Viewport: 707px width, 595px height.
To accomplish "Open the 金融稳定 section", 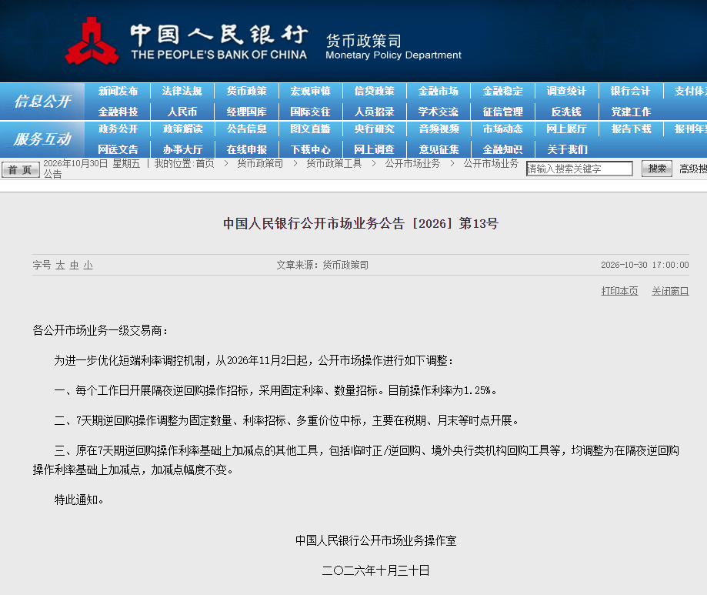I will pyautogui.click(x=502, y=91).
